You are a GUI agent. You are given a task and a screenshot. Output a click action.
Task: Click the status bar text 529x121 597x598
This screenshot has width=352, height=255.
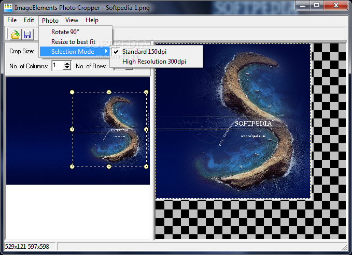[x=27, y=247]
